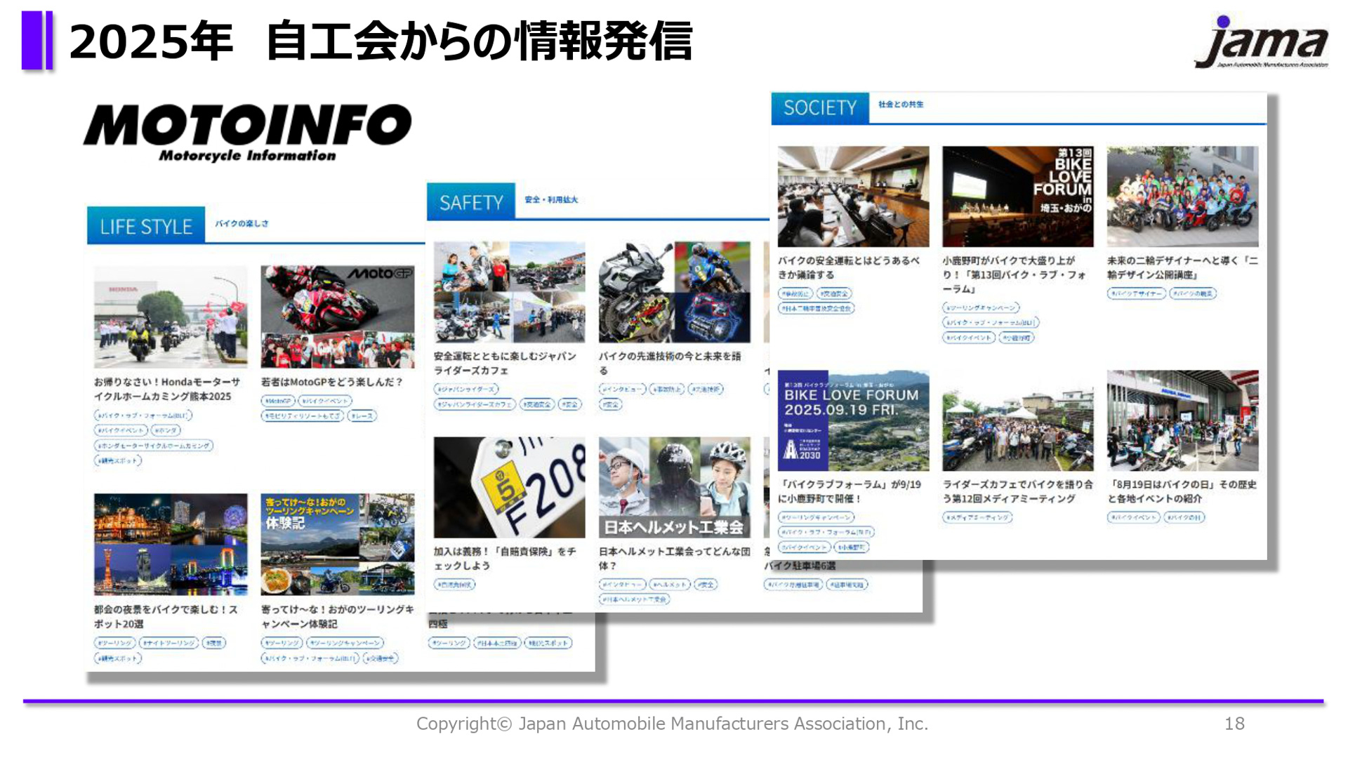
Task: Click the #メディアミーティング tag
Action: point(979,518)
